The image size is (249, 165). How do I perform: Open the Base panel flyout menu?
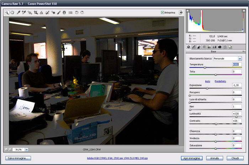click(244, 52)
